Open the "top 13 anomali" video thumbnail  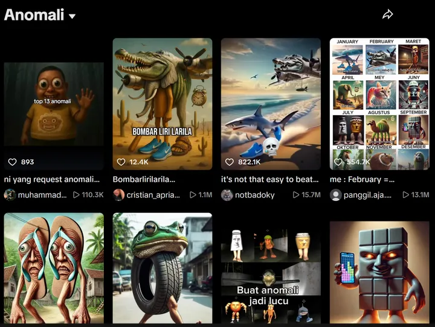pos(54,116)
